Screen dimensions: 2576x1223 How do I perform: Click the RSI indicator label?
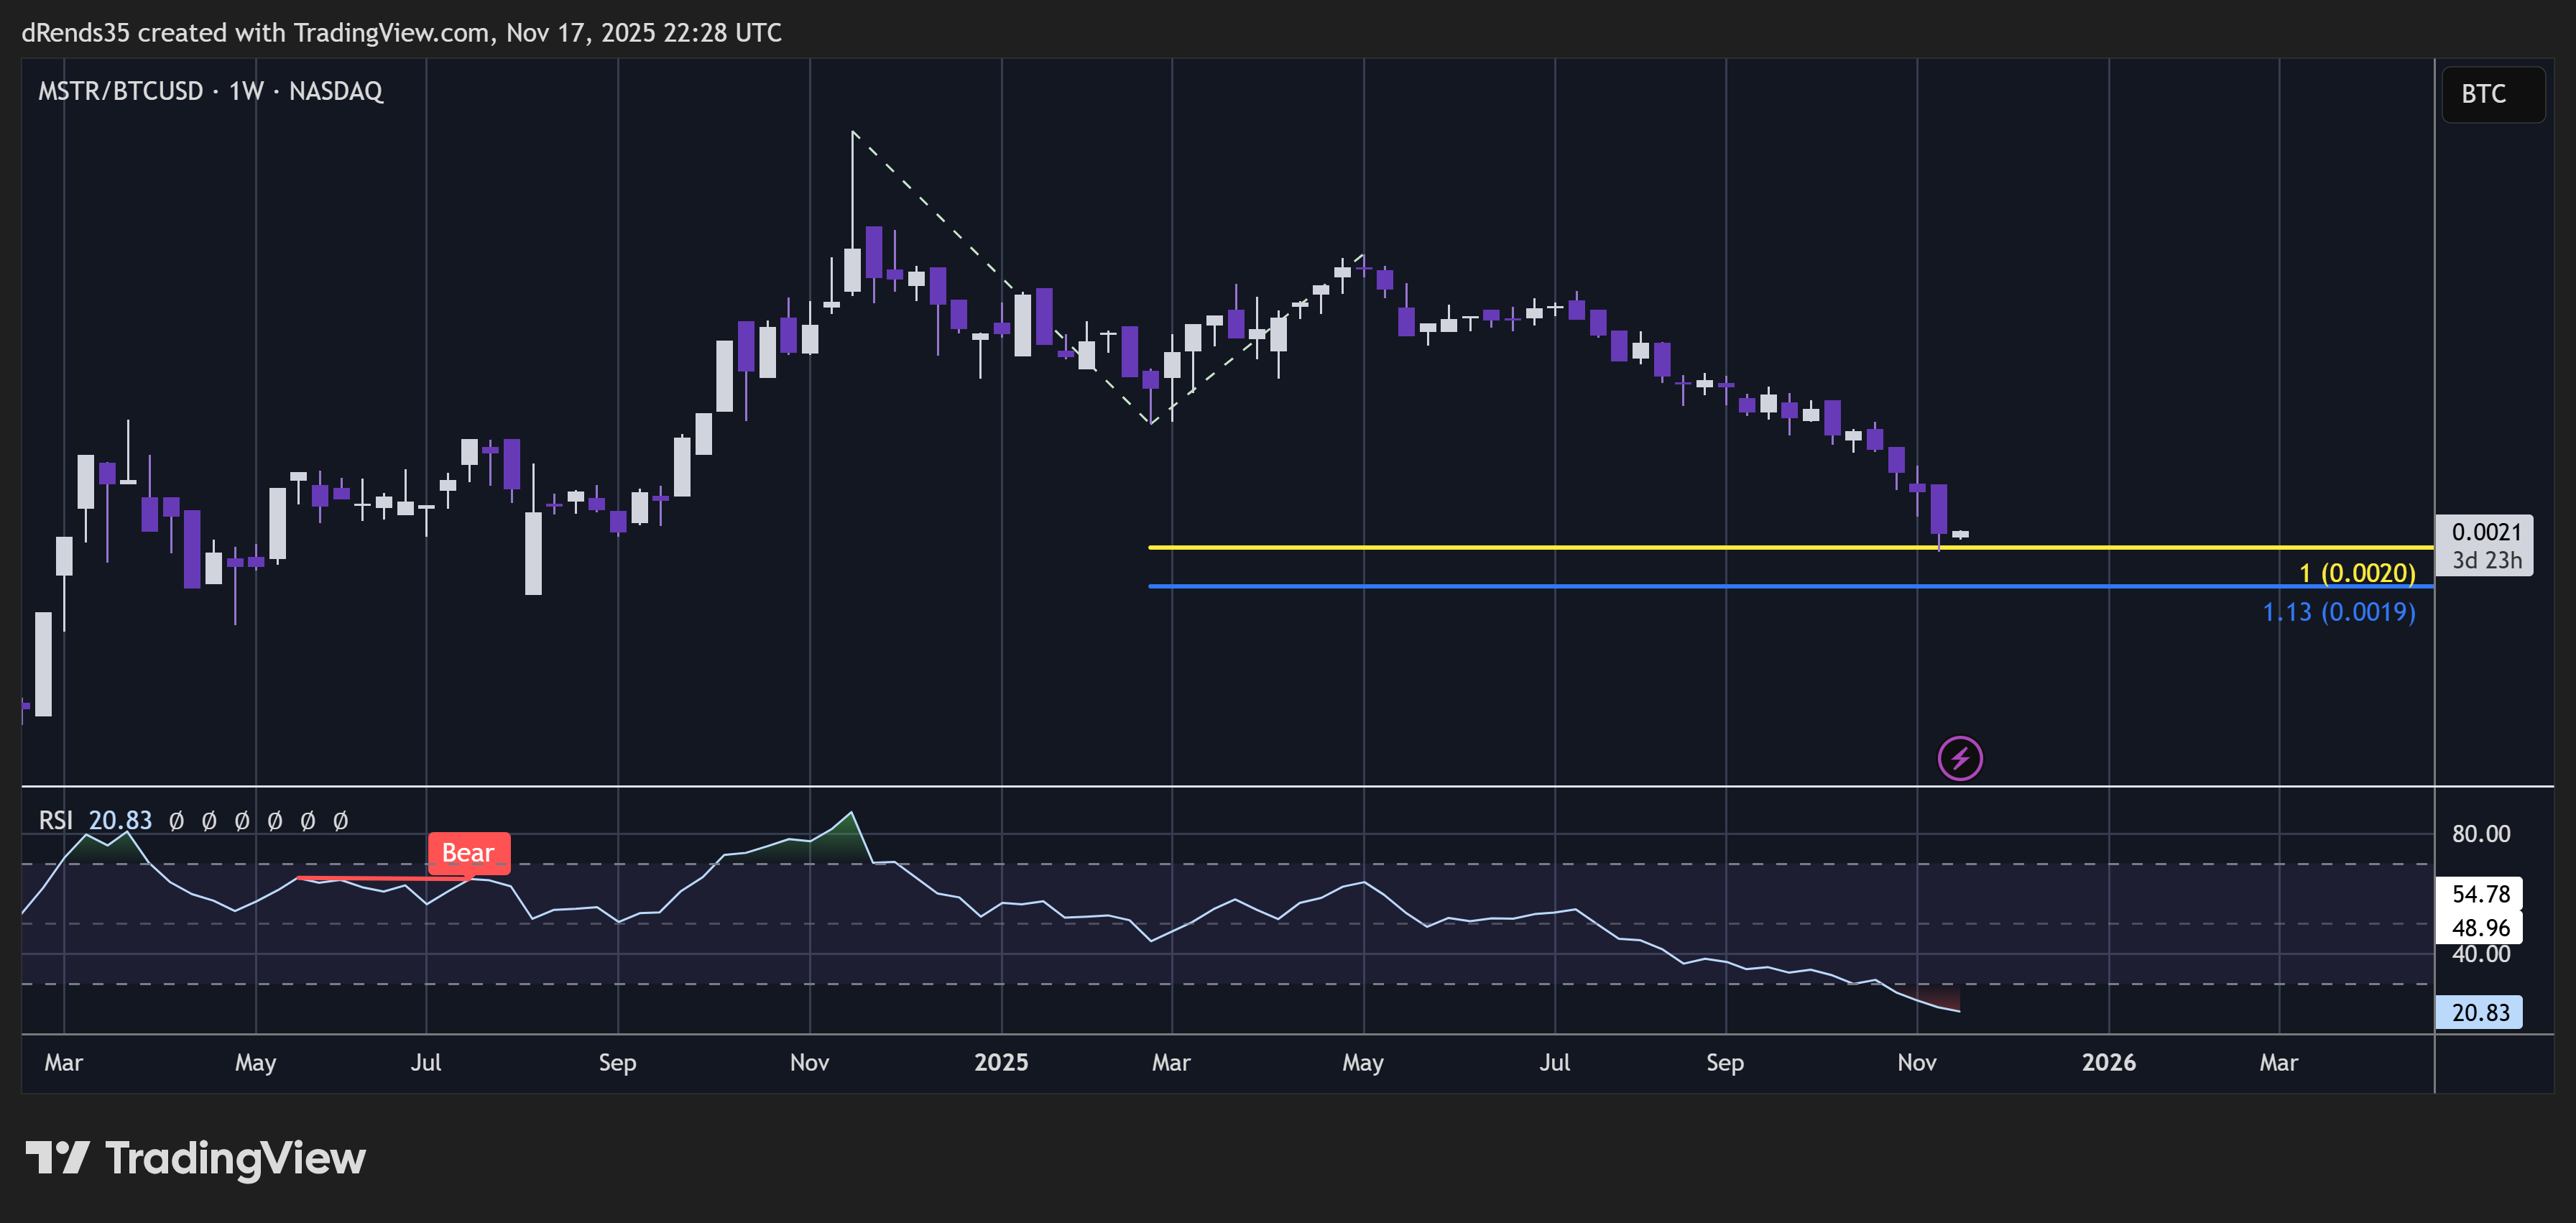55,820
